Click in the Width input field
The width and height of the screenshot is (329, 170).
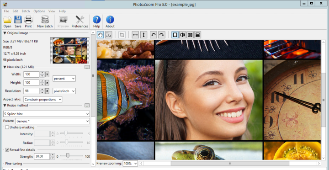click(x=32, y=74)
